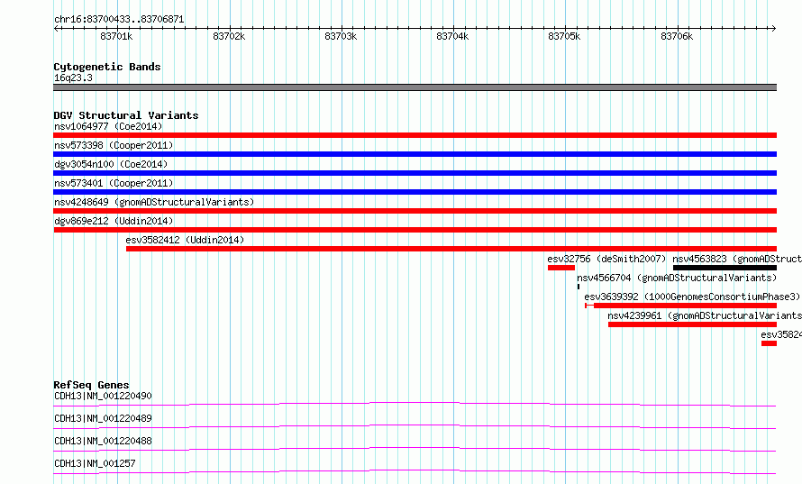
Task: Click the 83705k ruler tick label
Action: click(564, 36)
